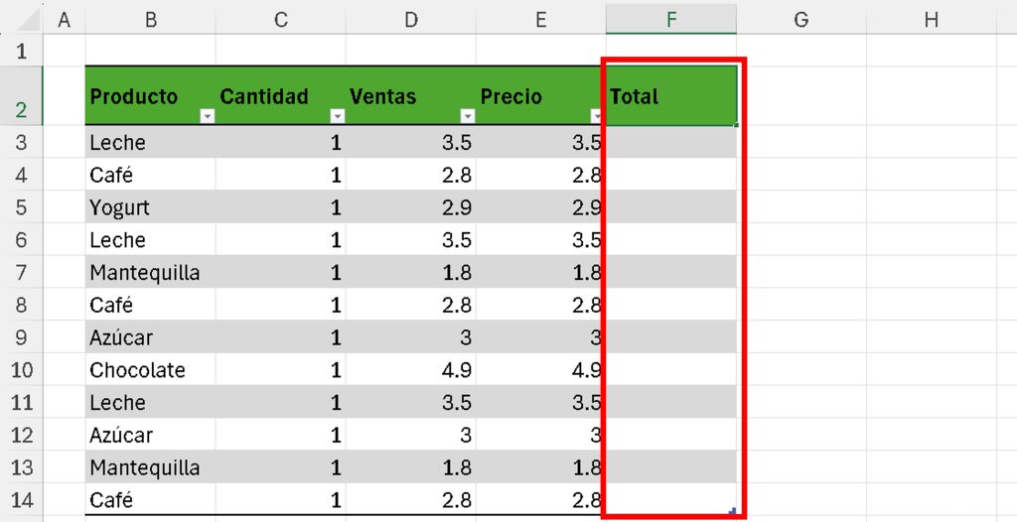Select the column G header

coord(801,18)
